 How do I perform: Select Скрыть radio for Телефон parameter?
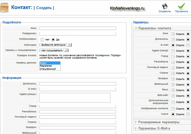coord(173,79)
